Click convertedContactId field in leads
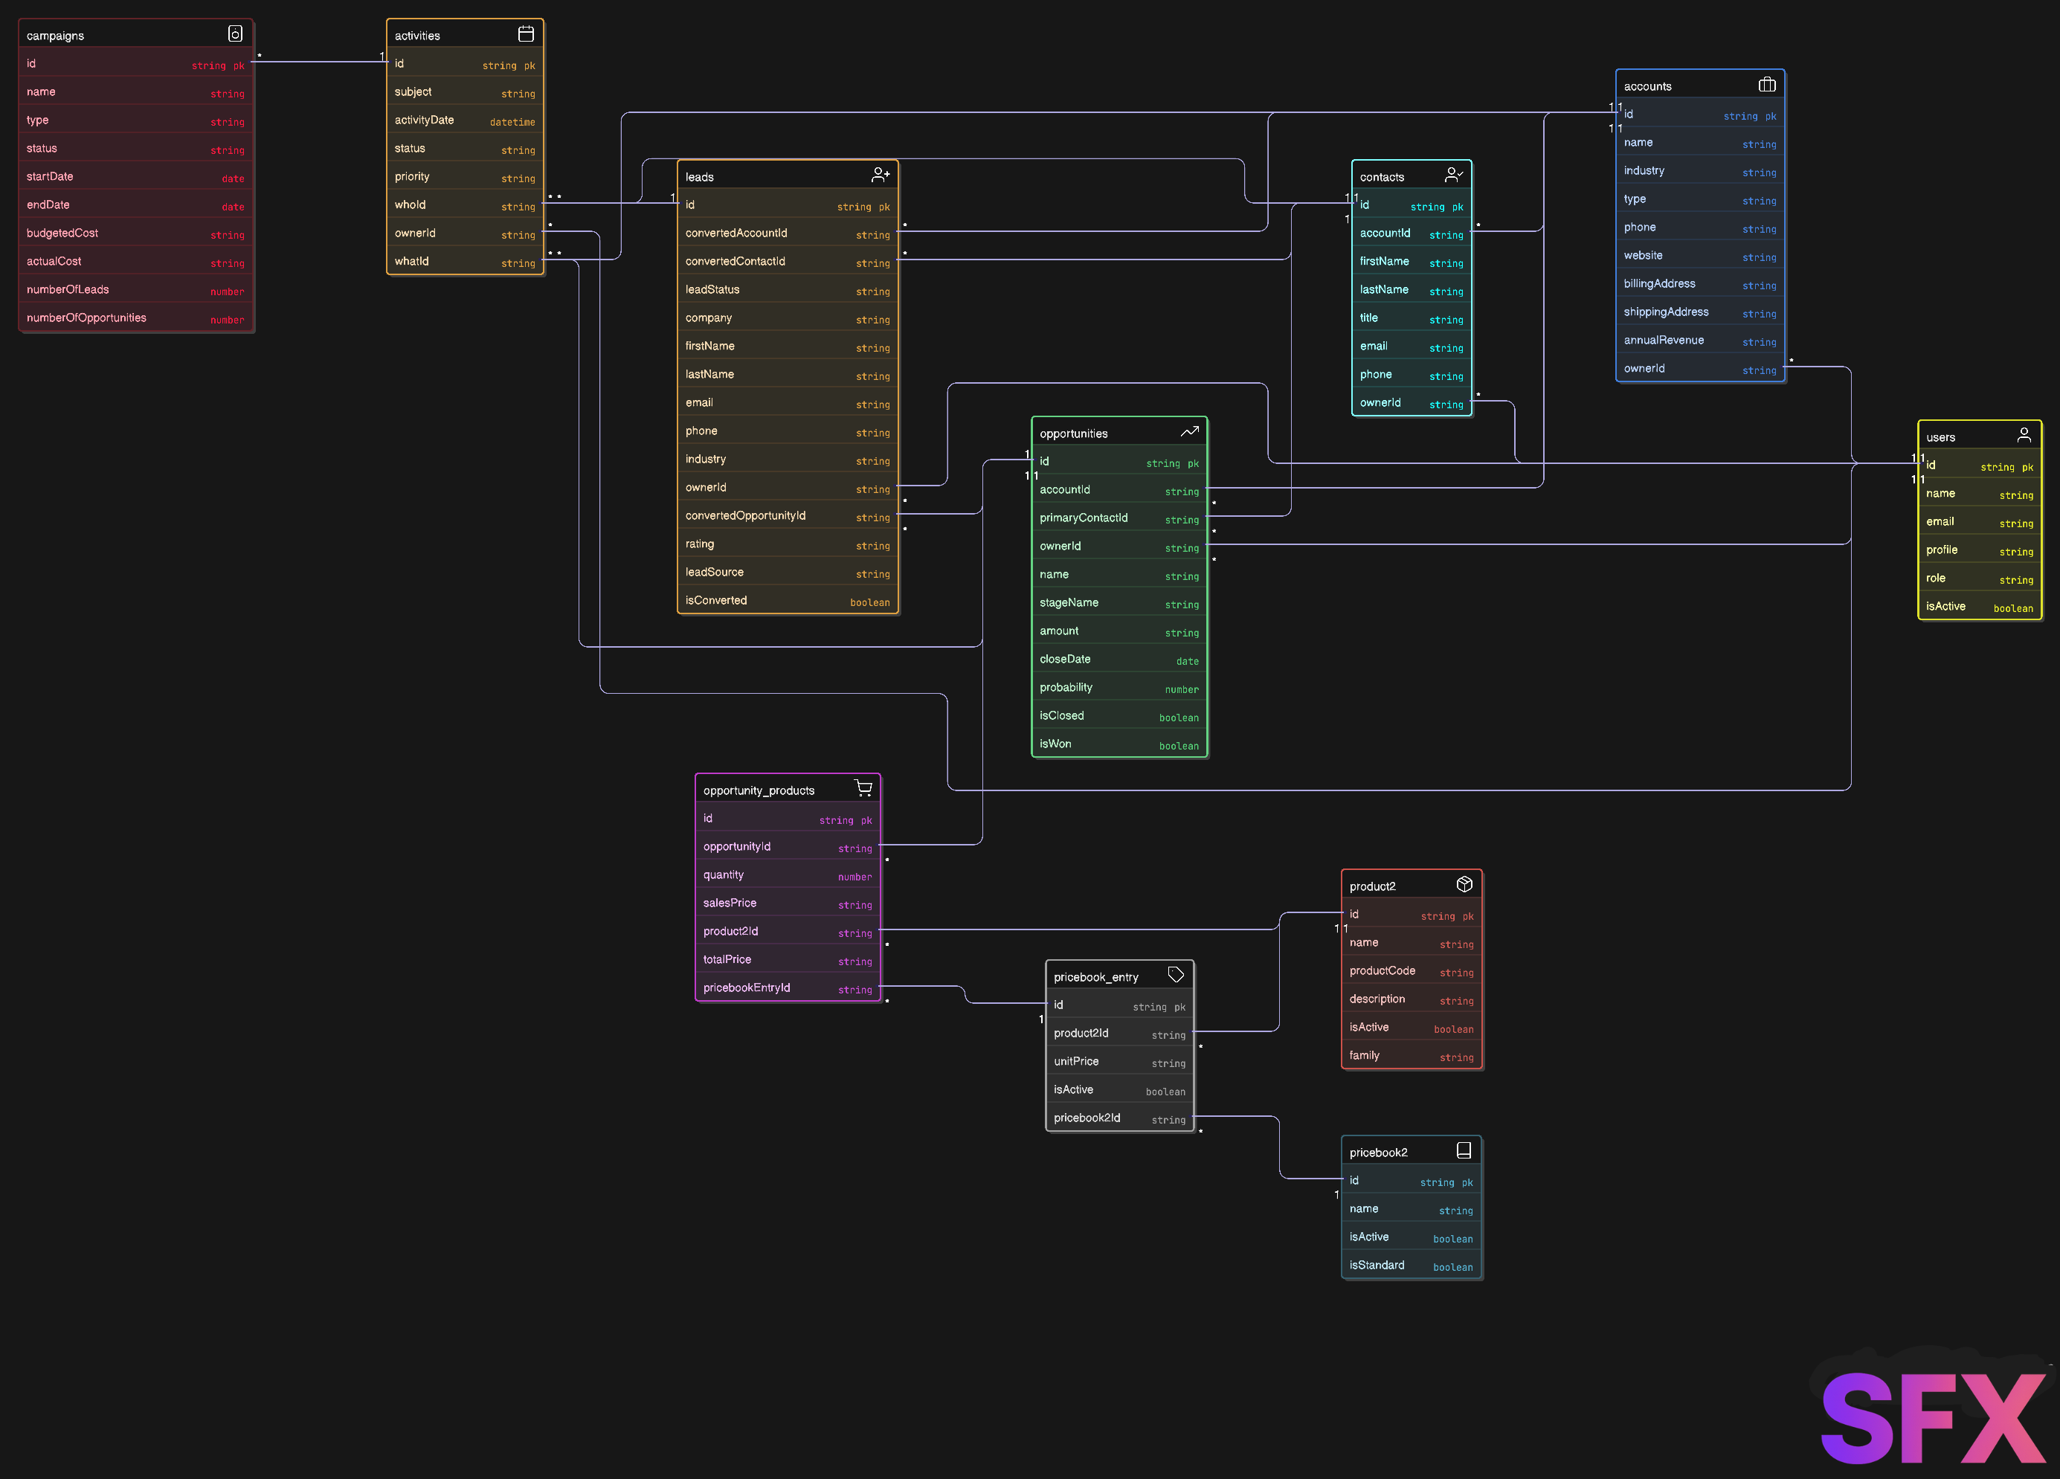 [788, 262]
